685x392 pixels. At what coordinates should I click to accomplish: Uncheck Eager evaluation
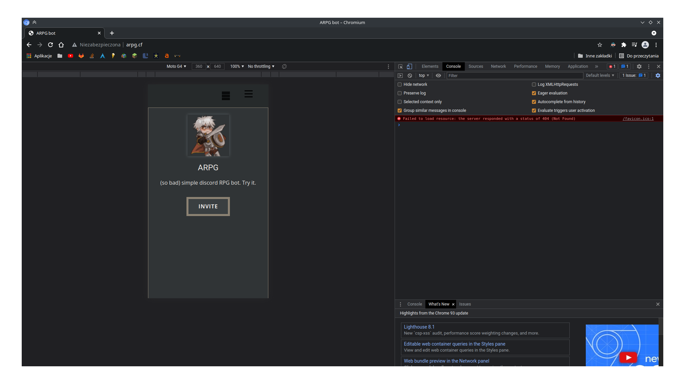pyautogui.click(x=534, y=93)
